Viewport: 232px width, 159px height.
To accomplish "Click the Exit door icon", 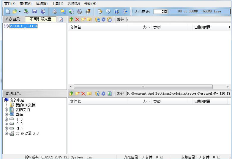I will point(125,12).
